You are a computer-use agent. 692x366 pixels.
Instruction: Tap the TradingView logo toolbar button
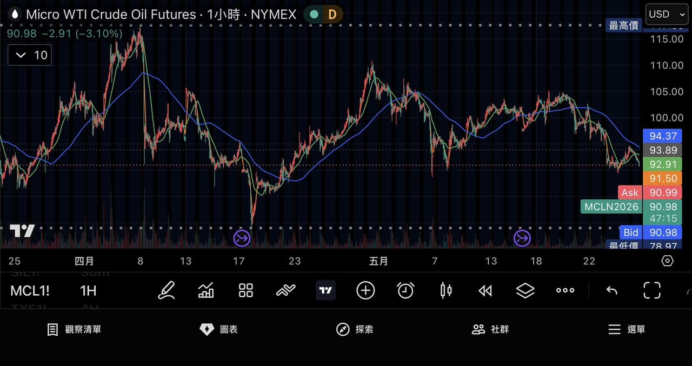pyautogui.click(x=325, y=290)
